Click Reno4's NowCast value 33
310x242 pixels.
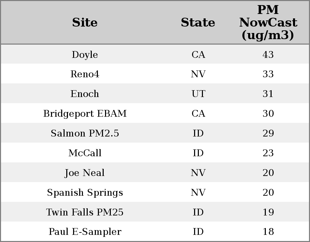268,74
